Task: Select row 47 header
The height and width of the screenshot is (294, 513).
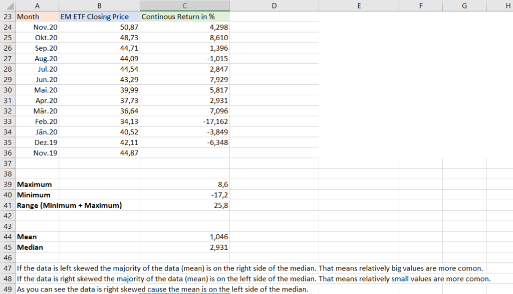Action: pos(8,268)
